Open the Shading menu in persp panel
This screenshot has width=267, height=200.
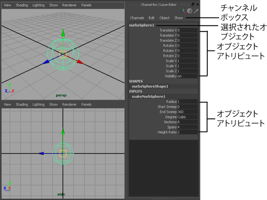[x=22, y=5]
